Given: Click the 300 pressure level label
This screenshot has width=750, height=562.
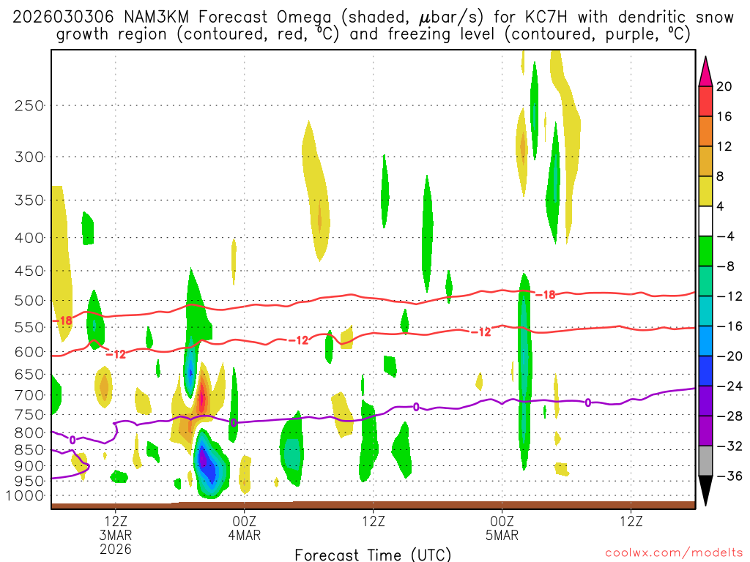Looking at the screenshot, I should click(29, 157).
